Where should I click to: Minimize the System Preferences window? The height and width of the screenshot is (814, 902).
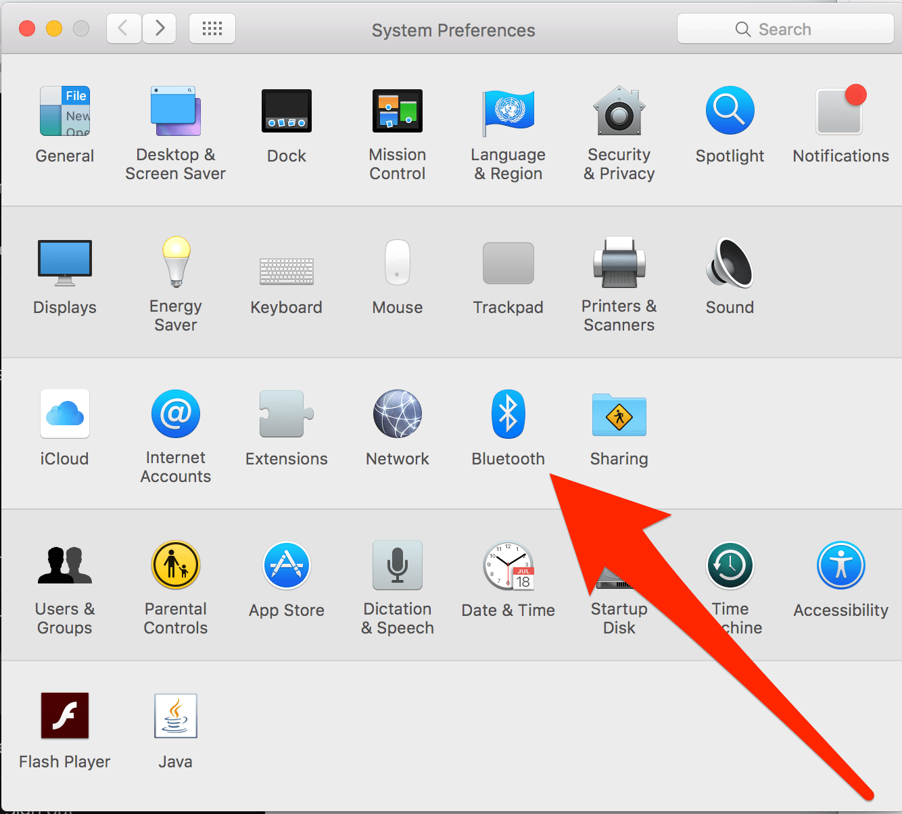[x=54, y=28]
